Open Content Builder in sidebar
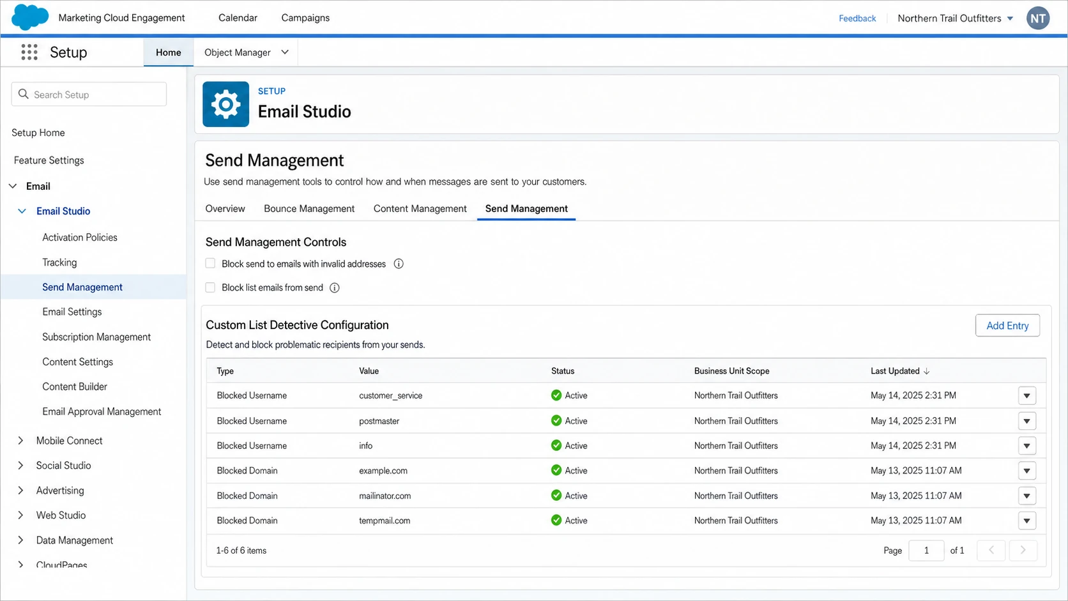The width and height of the screenshot is (1068, 601). coord(75,387)
